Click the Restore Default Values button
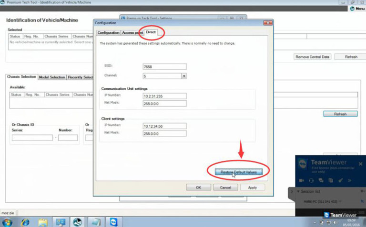 pos(238,171)
